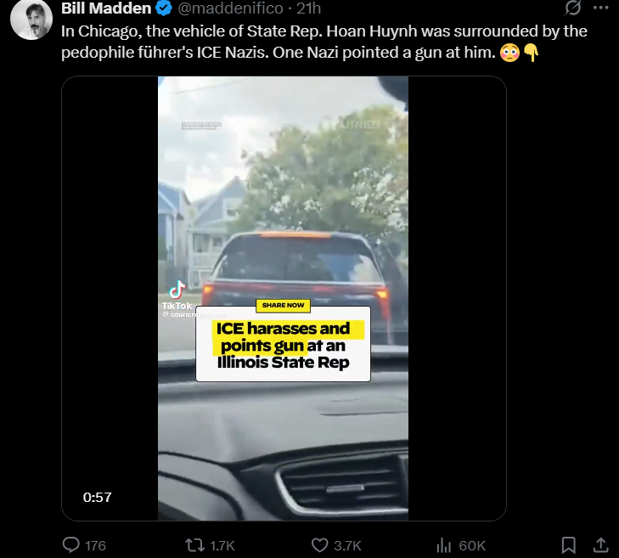Click the reply speech bubble icon
619x558 pixels.
71,545
